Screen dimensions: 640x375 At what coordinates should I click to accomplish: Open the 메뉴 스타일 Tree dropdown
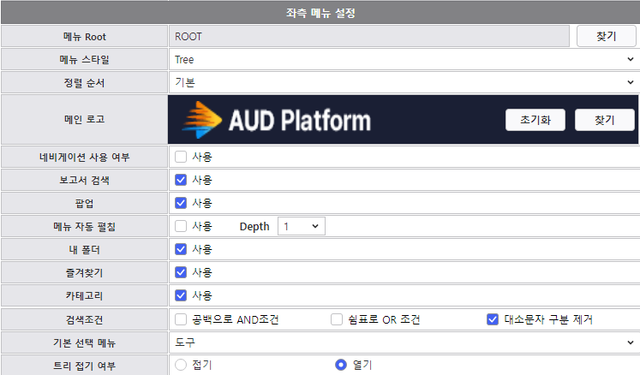coord(403,60)
